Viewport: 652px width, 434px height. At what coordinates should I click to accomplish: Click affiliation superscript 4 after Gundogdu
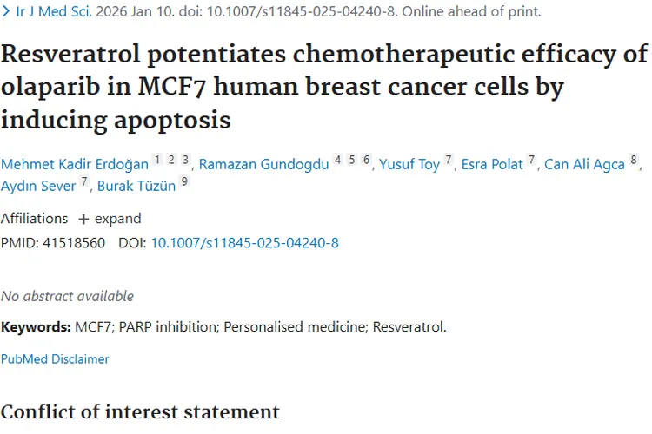(337, 160)
